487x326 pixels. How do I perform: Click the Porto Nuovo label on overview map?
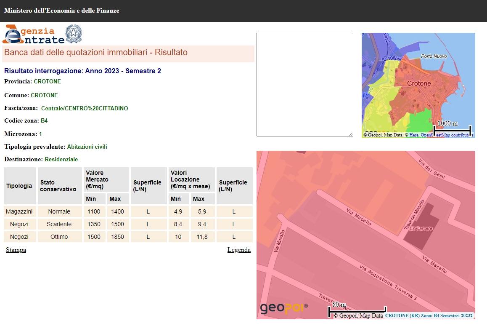[434, 56]
